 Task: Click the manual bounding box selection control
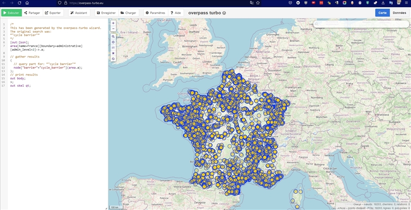(113, 48)
